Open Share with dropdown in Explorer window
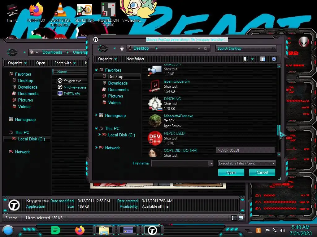 65,63
